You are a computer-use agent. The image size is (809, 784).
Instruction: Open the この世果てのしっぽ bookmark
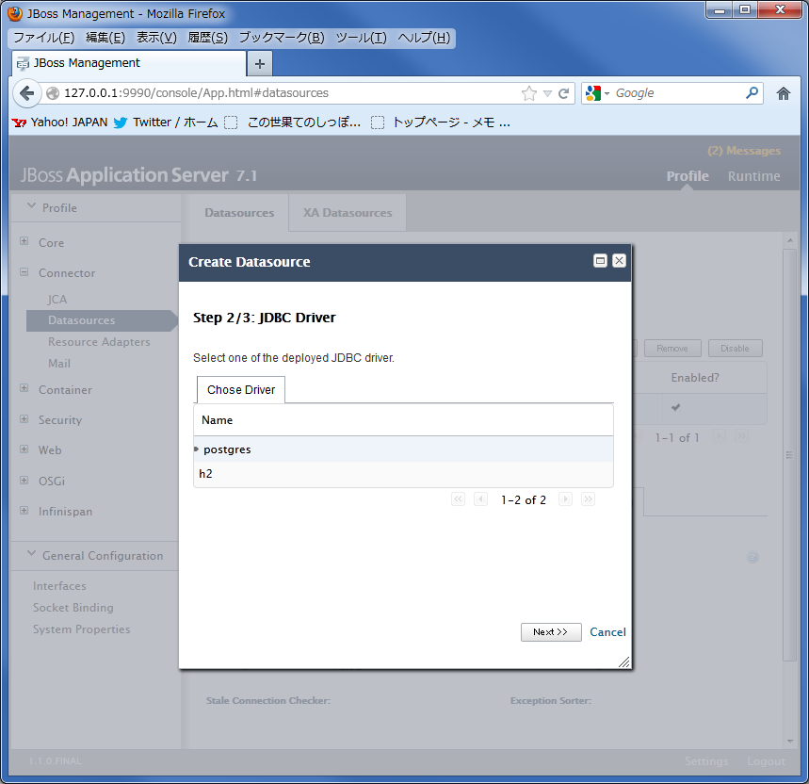tap(293, 122)
